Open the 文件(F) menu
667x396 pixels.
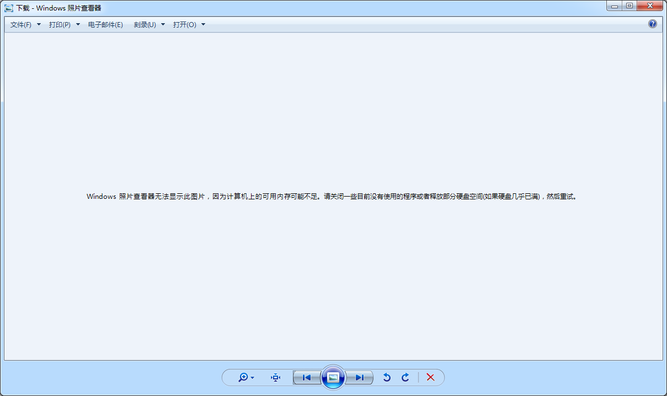pos(25,25)
